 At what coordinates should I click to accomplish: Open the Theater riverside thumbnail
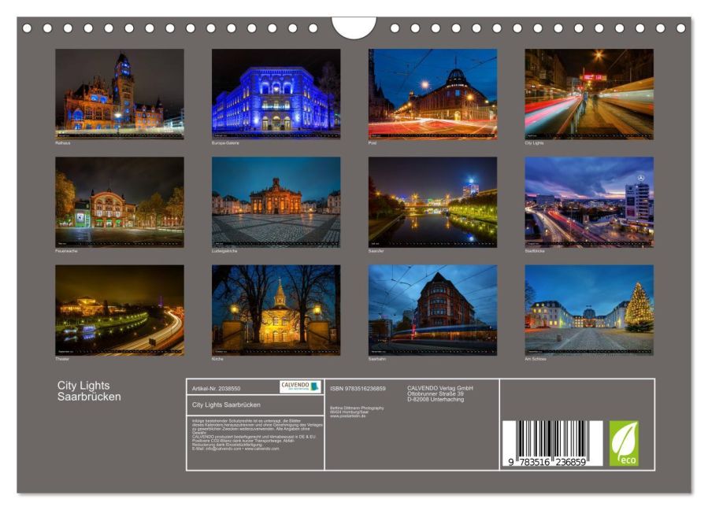tap(120, 310)
